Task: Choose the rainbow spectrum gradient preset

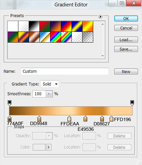Action: [55, 37]
